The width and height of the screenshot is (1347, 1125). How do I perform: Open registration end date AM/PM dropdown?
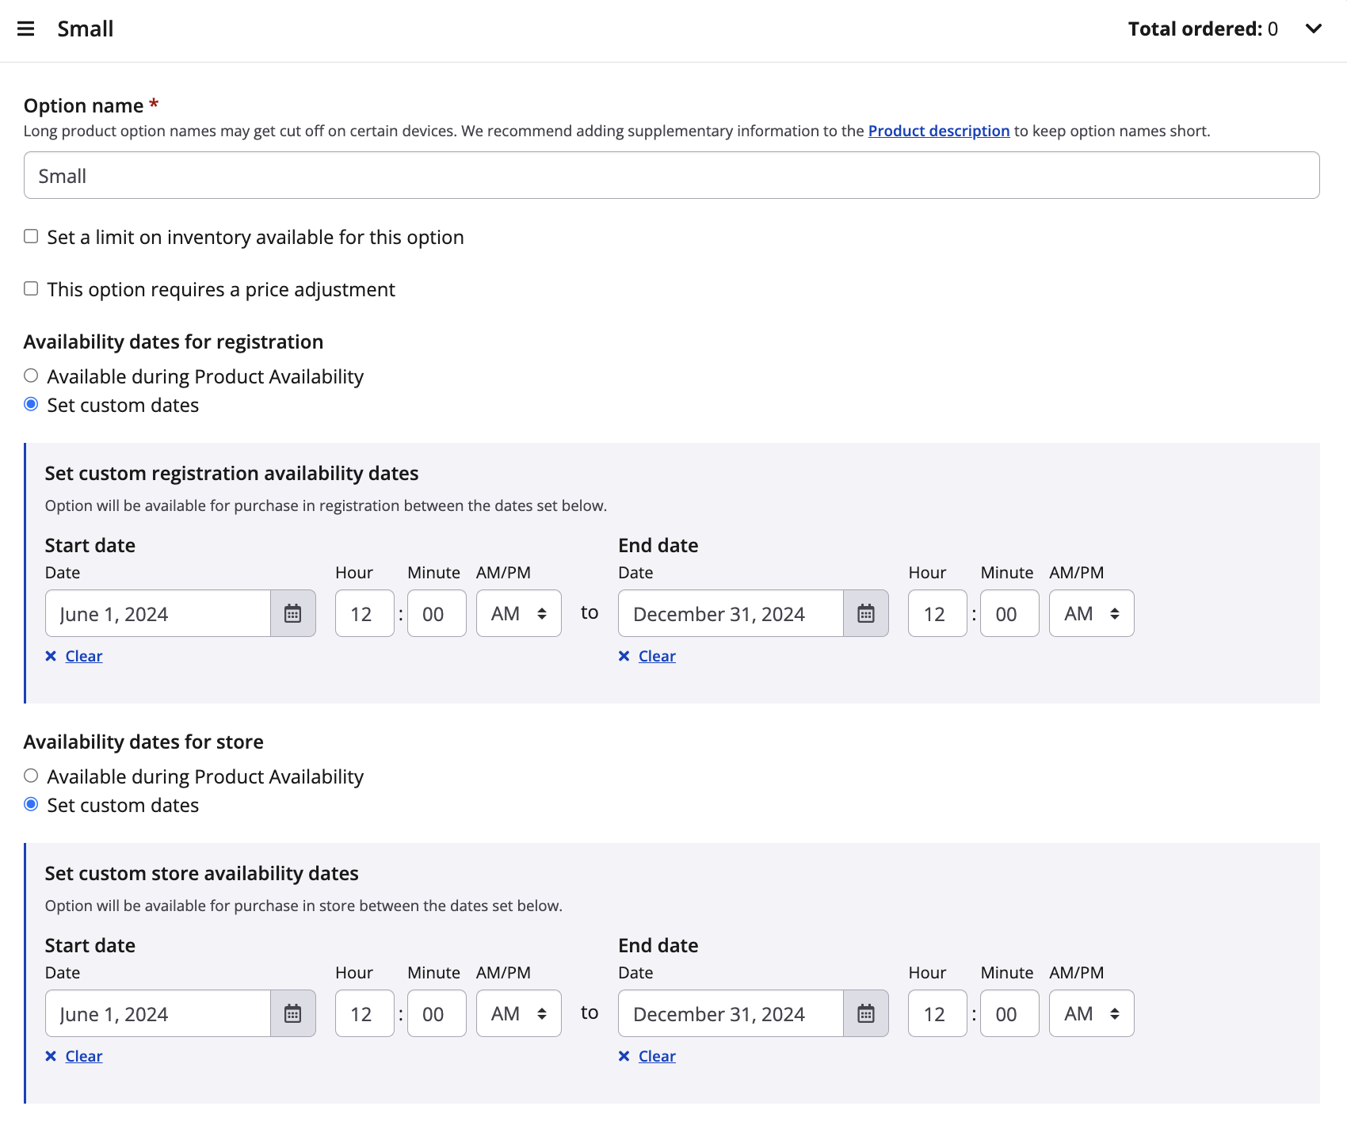[x=1091, y=613]
